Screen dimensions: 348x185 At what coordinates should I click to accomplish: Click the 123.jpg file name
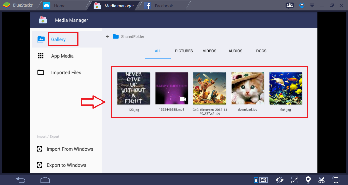(x=134, y=110)
